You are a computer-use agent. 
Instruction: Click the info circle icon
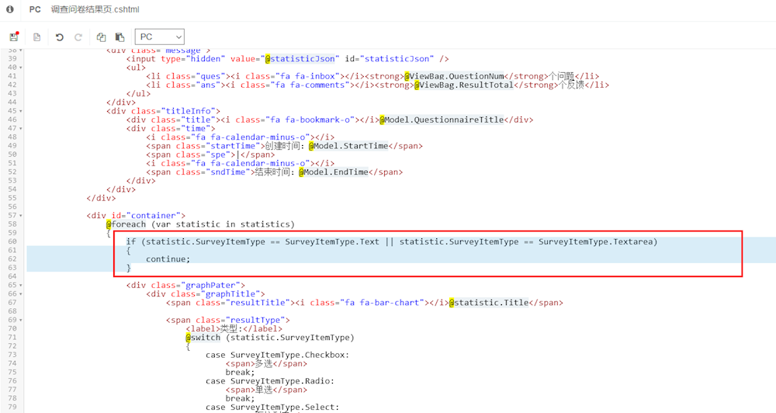coord(10,9)
